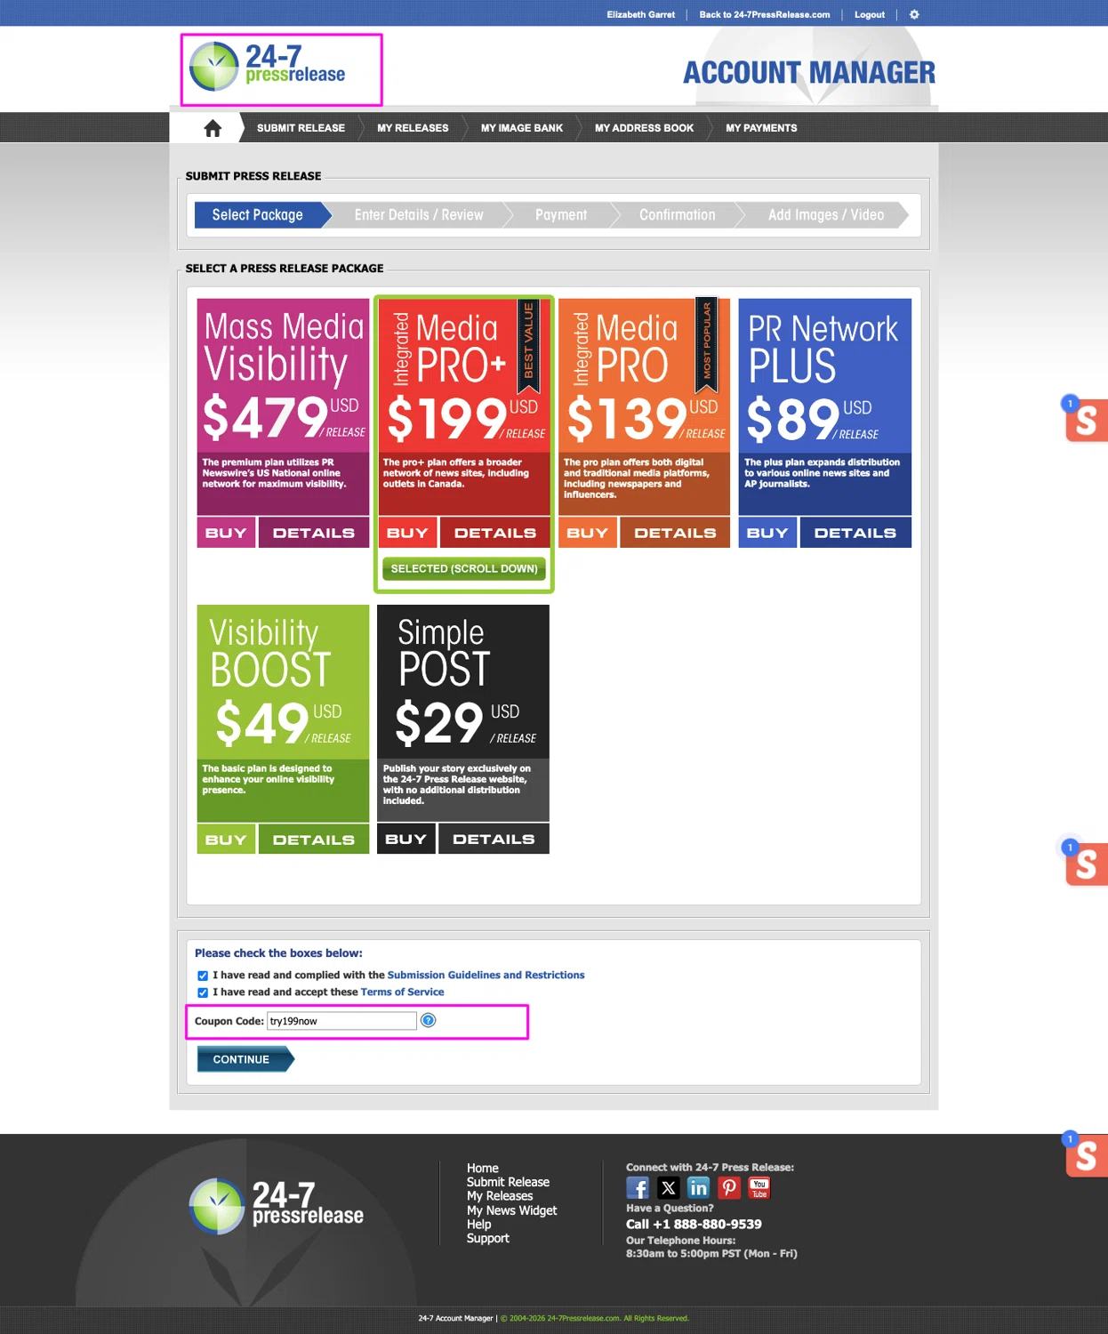Open Submission Guidelines and Restrictions link
Screen dimensions: 1108x1334
(486, 976)
